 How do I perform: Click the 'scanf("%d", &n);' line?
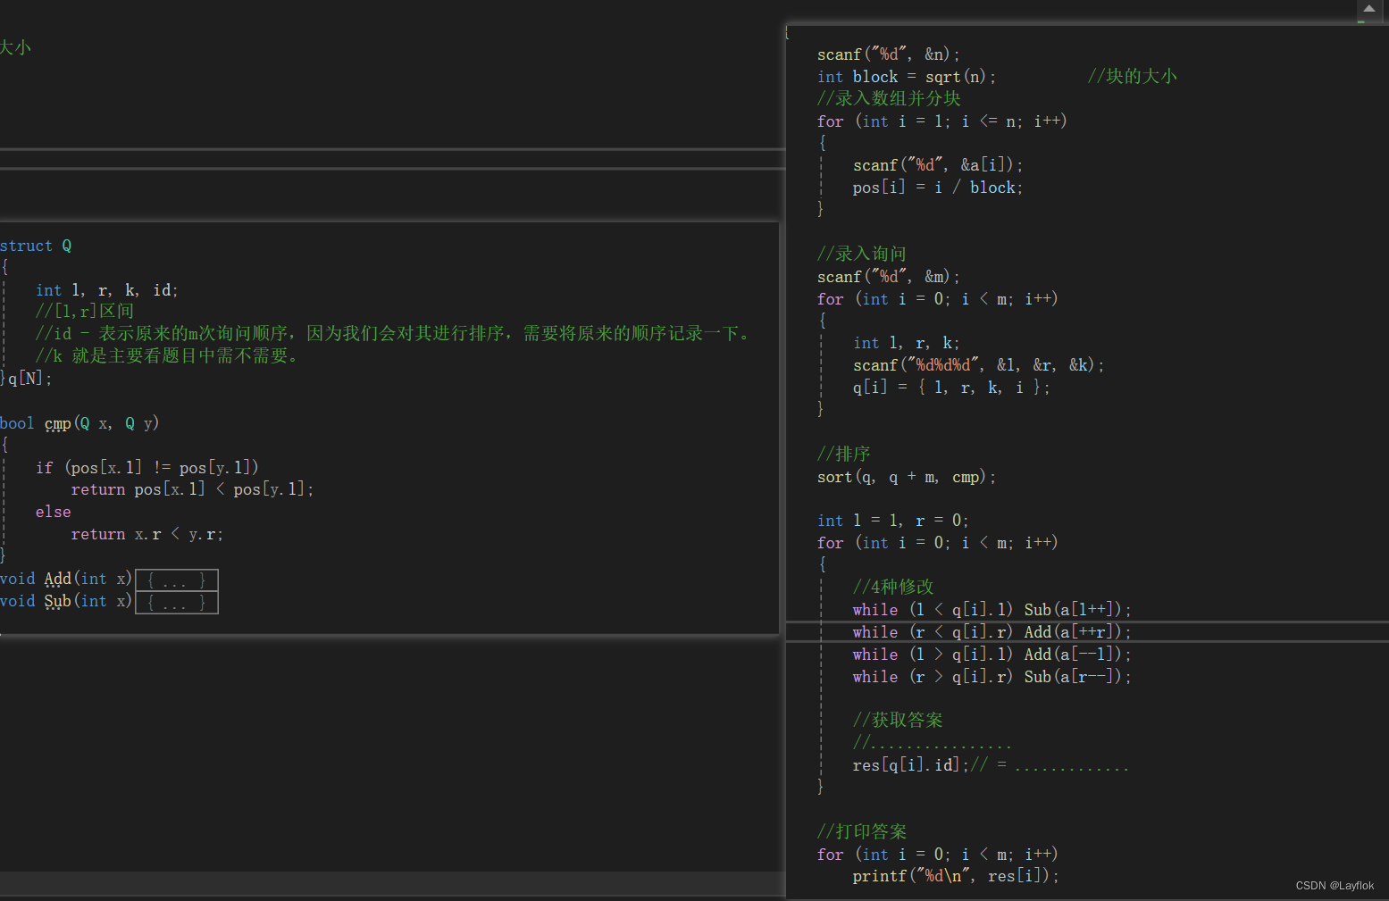pyautogui.click(x=889, y=54)
